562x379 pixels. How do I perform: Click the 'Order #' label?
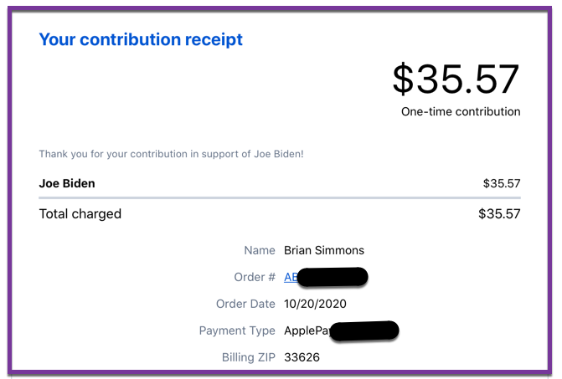pyautogui.click(x=255, y=277)
